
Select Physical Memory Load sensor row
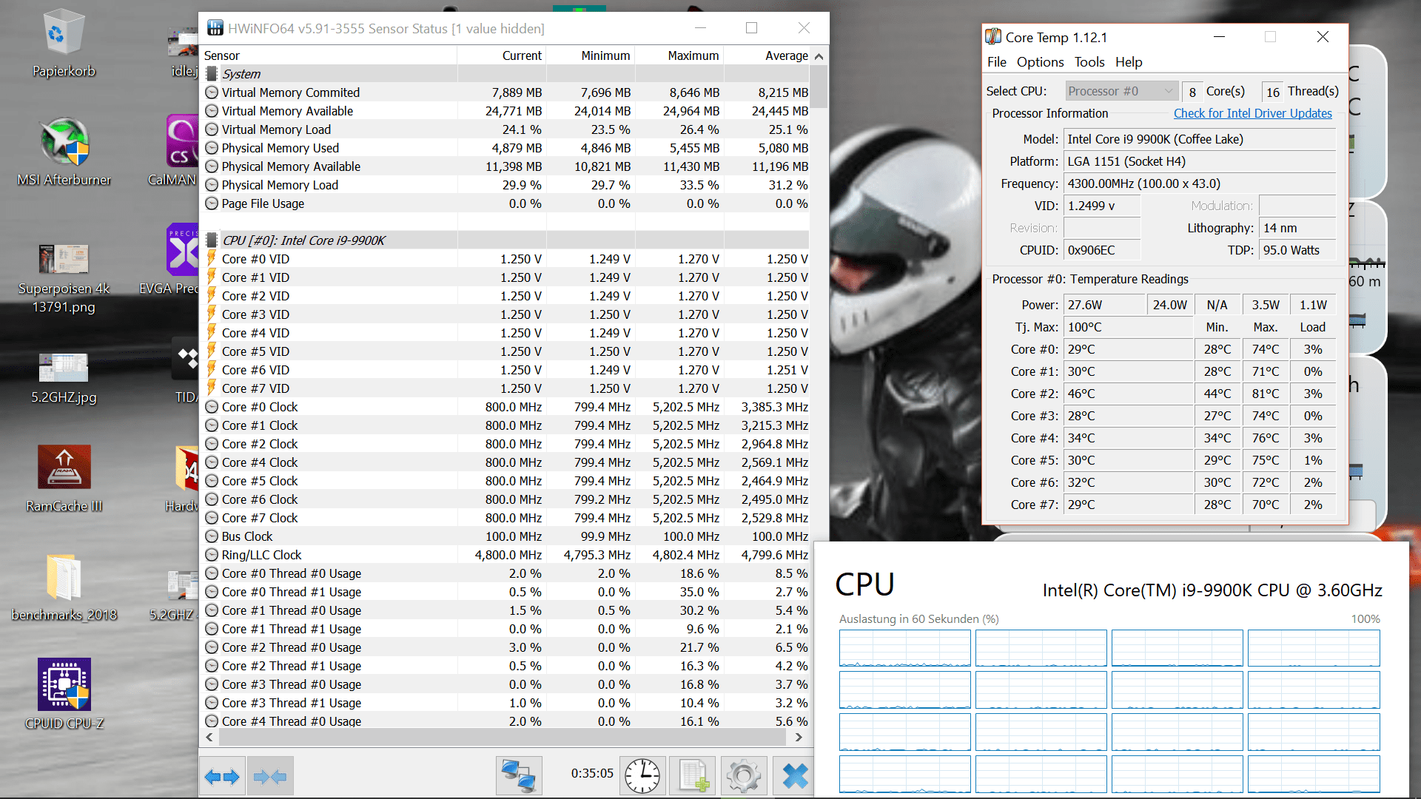click(506, 185)
